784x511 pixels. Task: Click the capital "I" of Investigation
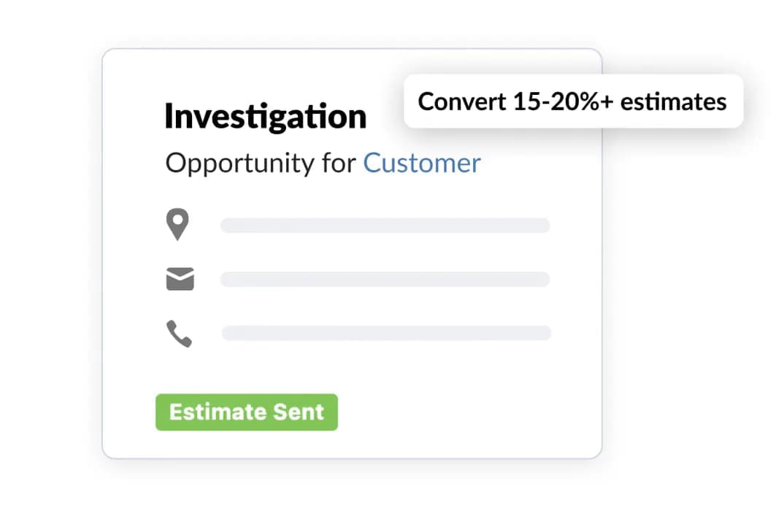[x=169, y=117]
